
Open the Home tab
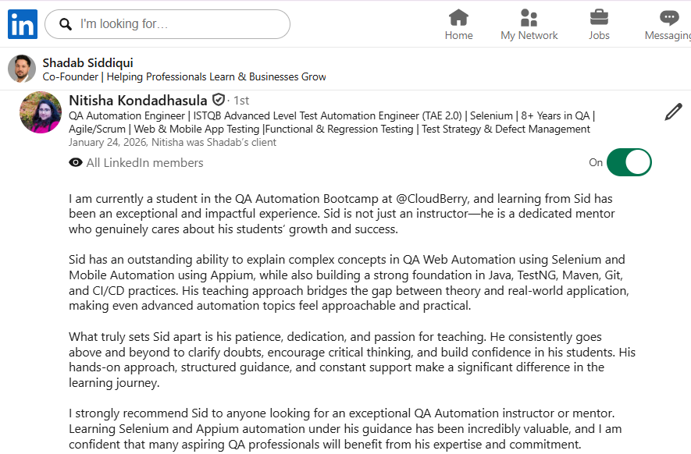click(458, 24)
